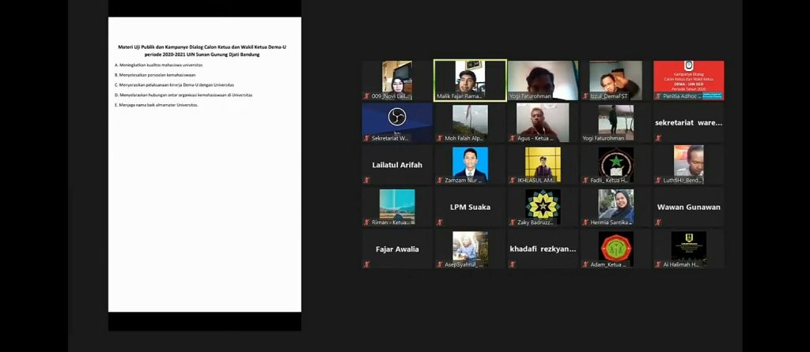The height and width of the screenshot is (352, 810).
Task: Click the muted mic icon on Fajar Awalia's tile
Action: 366,264
